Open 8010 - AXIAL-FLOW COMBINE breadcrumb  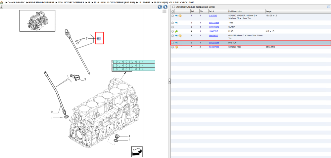[x=114, y=3]
